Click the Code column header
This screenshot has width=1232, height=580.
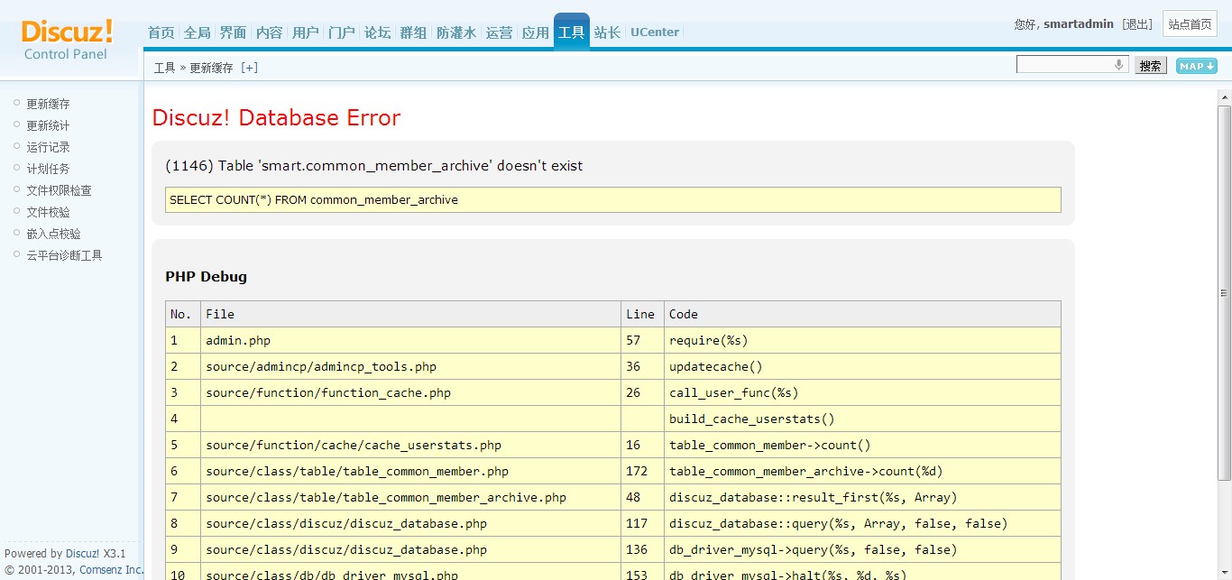(862, 314)
